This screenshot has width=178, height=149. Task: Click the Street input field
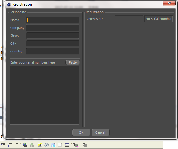click(x=53, y=36)
